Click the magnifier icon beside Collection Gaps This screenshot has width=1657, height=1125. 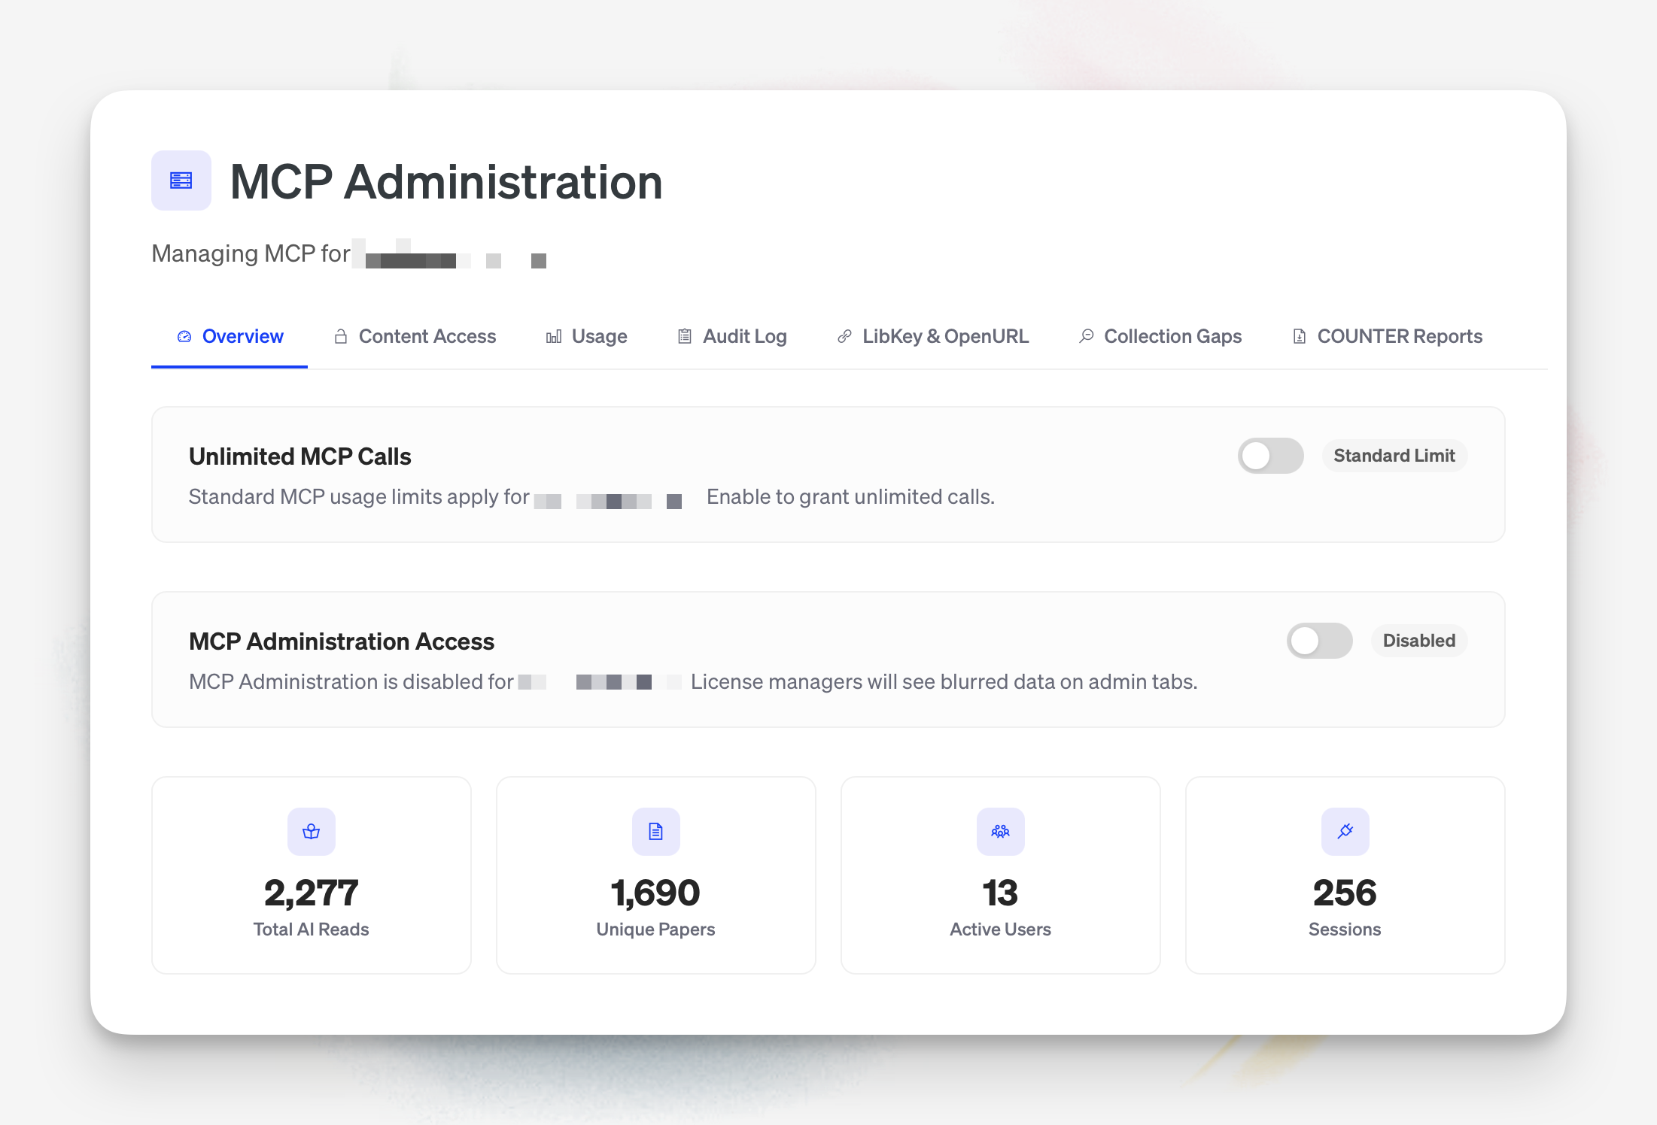(1086, 336)
